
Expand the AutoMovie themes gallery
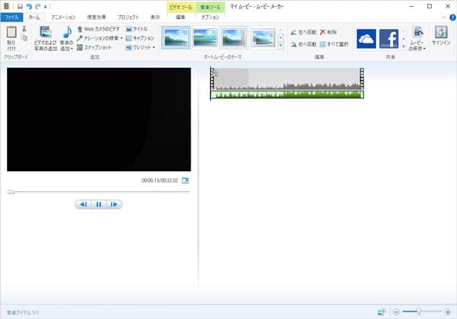[281, 46]
